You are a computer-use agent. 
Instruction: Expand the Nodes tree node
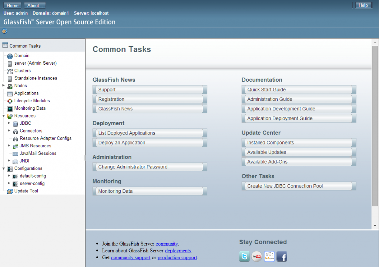(4, 86)
